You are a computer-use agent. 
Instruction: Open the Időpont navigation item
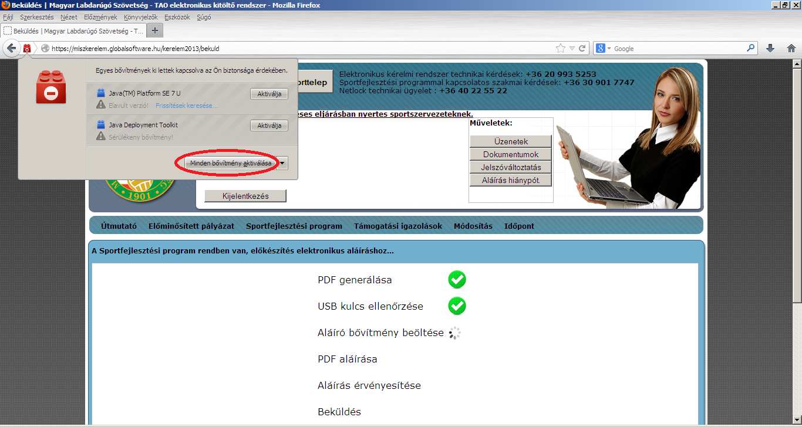519,226
